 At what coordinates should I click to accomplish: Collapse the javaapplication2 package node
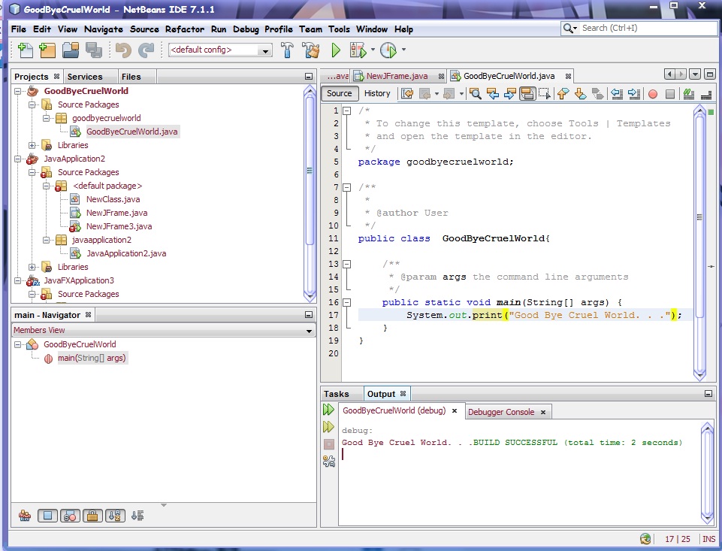point(46,240)
